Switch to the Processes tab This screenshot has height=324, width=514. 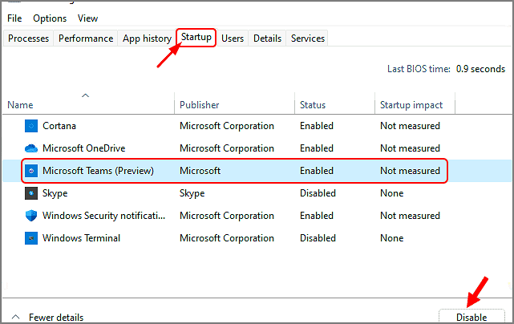29,38
